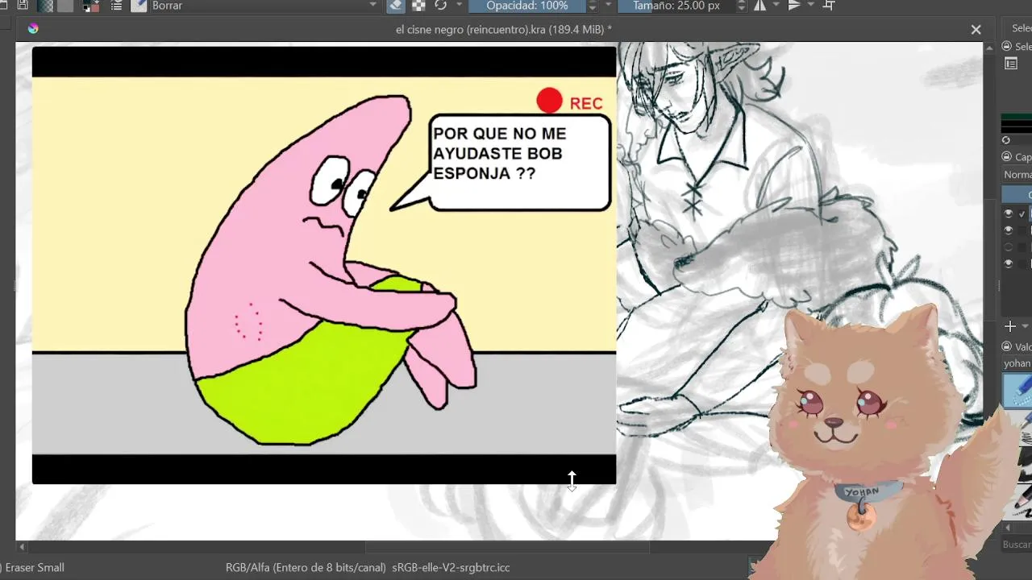Viewport: 1032px width, 580px height.
Task: Open the Normal layer blending mode dropdown
Action: (1017, 174)
